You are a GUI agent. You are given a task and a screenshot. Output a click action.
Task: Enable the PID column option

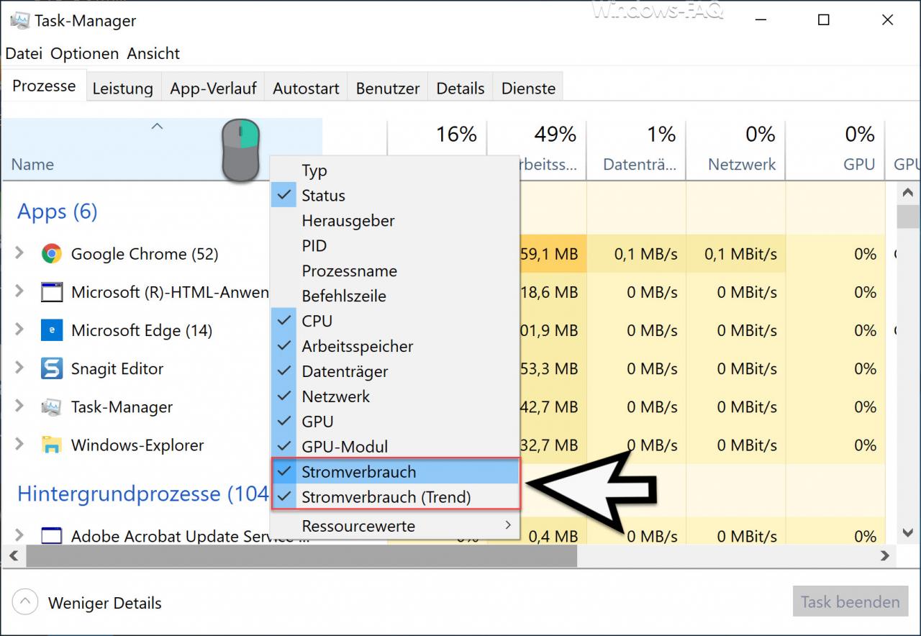[394, 246]
